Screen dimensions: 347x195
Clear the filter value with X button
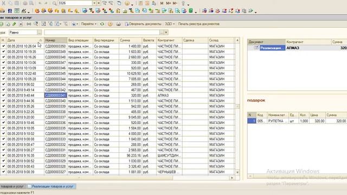tap(166, 32)
